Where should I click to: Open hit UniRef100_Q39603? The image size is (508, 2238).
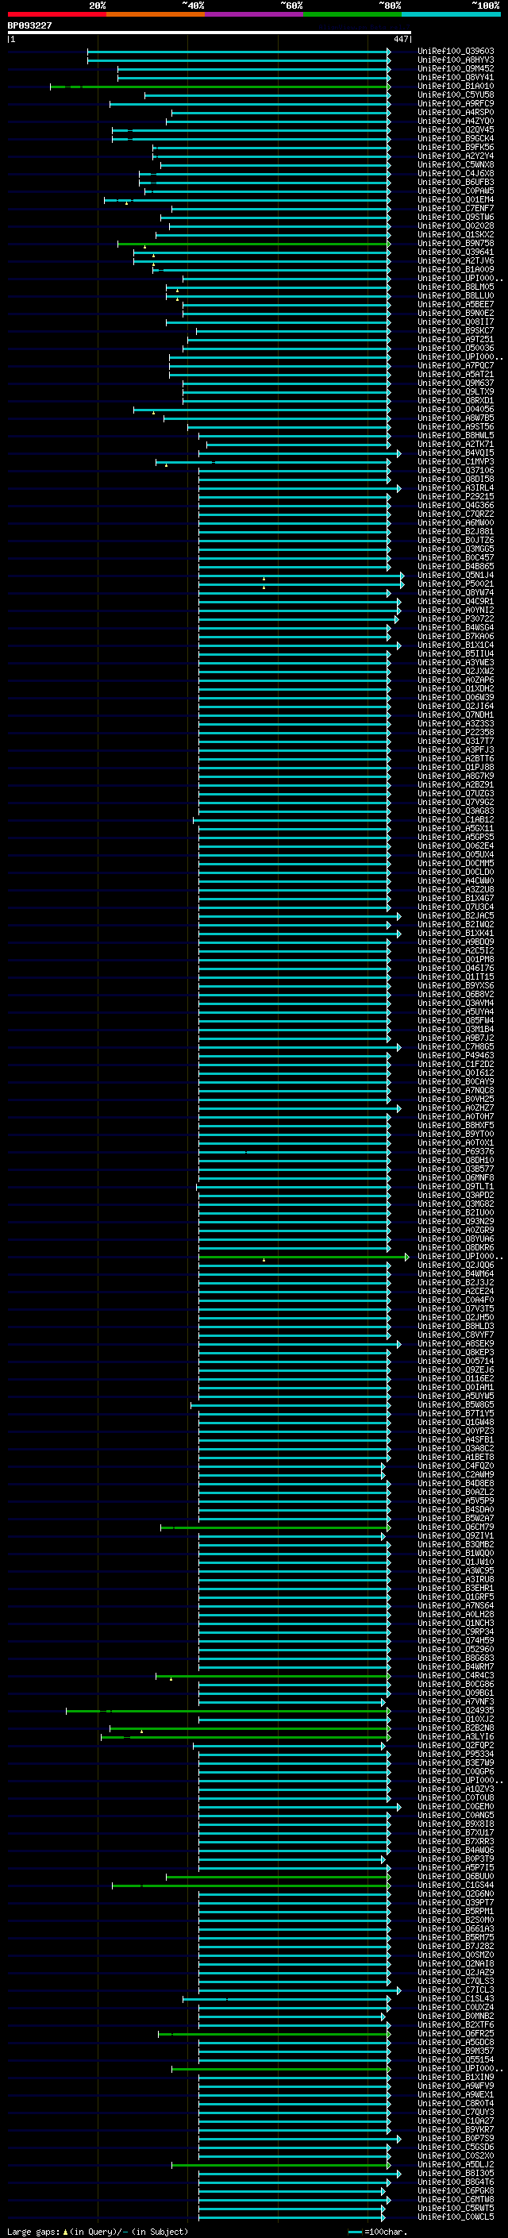click(455, 52)
